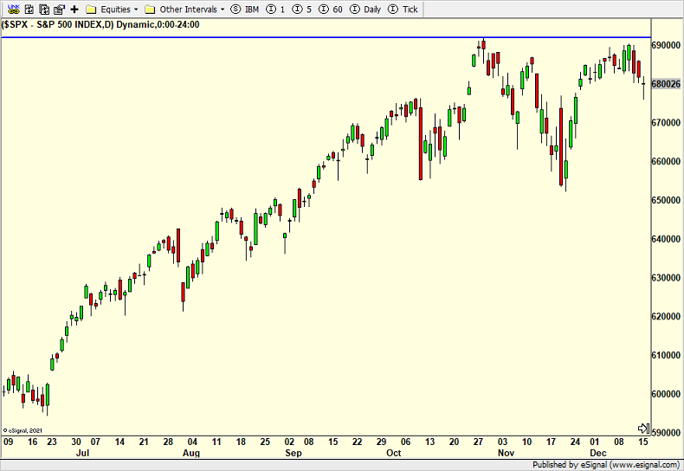Switch the chart to Tick interval
684x471 pixels.
(403, 10)
